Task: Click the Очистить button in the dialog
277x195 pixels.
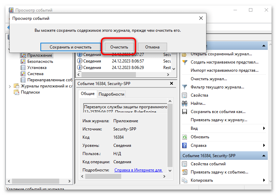Action: coord(119,47)
